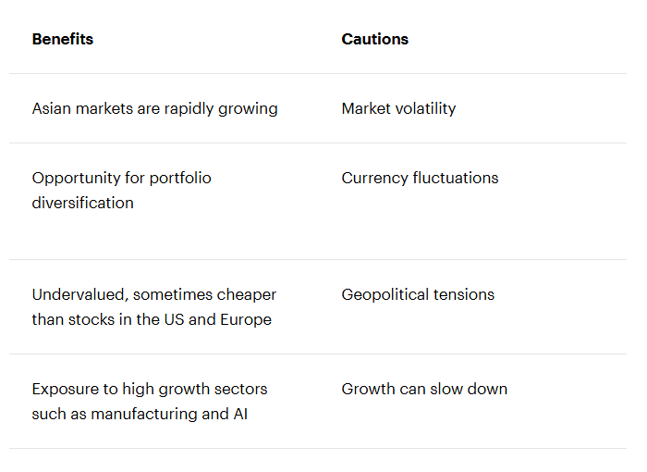Click the word 'cheaper'
Image resolution: width=647 pixels, height=472 pixels.
click(247, 295)
